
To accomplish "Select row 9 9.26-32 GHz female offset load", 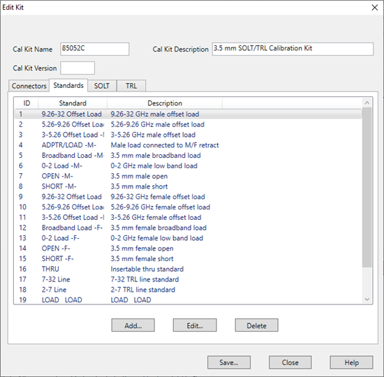I will [x=188, y=197].
